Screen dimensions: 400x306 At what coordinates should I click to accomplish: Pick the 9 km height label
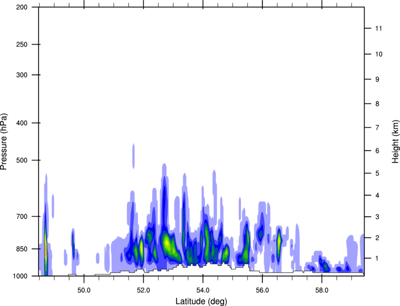[377, 80]
